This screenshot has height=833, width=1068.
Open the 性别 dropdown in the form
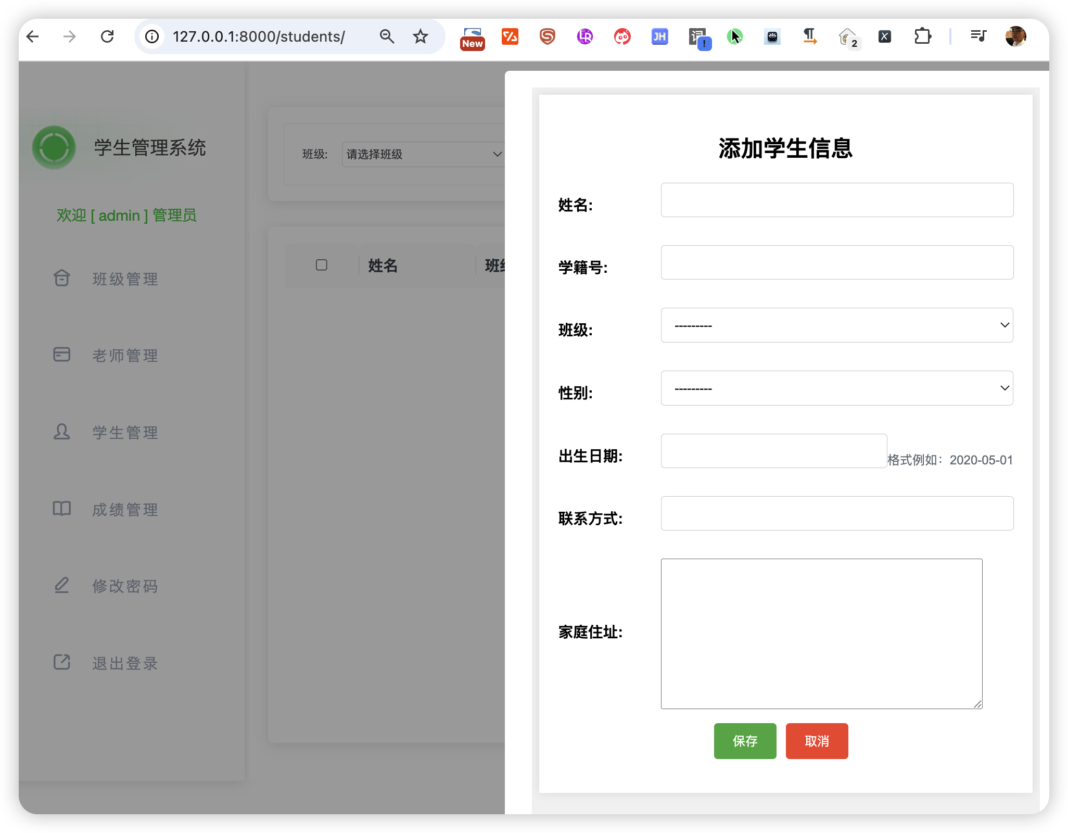[836, 388]
